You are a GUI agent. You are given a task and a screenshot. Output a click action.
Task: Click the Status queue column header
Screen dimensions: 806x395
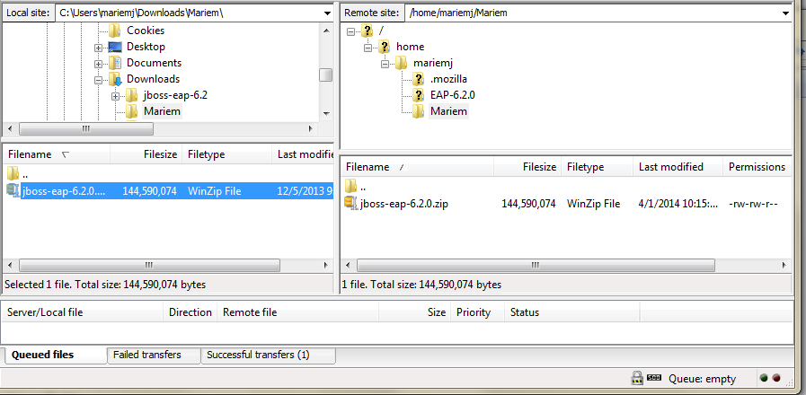[x=571, y=312]
